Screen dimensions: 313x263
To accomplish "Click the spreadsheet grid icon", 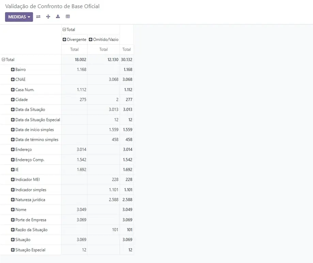I will click(x=68, y=17).
